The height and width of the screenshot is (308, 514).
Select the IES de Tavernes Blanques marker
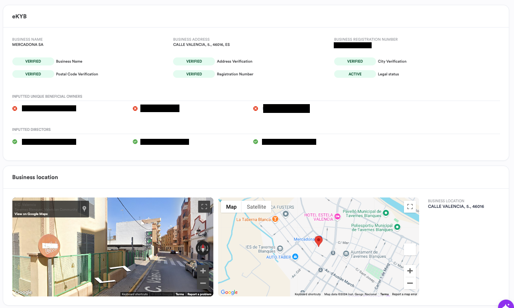click(x=280, y=249)
